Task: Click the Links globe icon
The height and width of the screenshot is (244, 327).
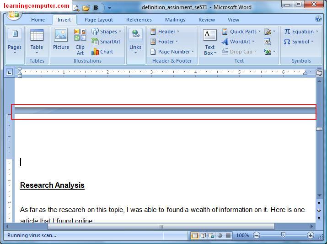Action: [x=135, y=34]
